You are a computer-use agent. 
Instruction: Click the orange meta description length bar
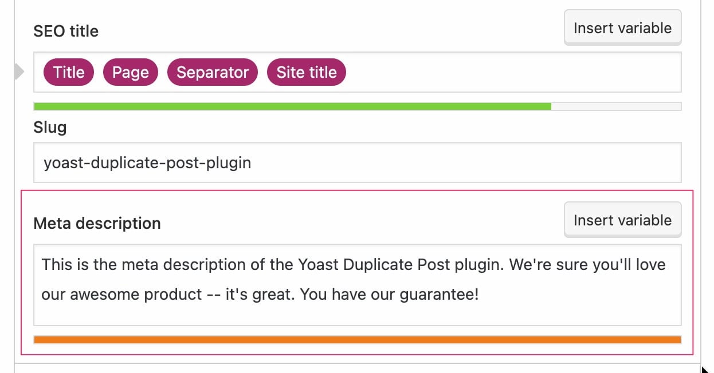[357, 340]
